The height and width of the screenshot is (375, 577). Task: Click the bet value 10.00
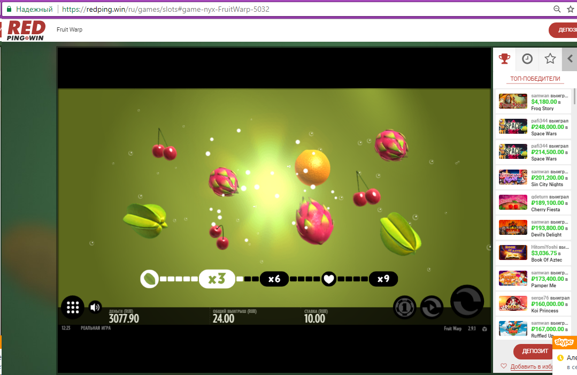click(314, 318)
